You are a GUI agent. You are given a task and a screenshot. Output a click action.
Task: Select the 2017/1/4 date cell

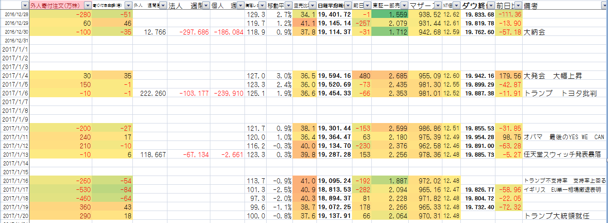[15, 76]
